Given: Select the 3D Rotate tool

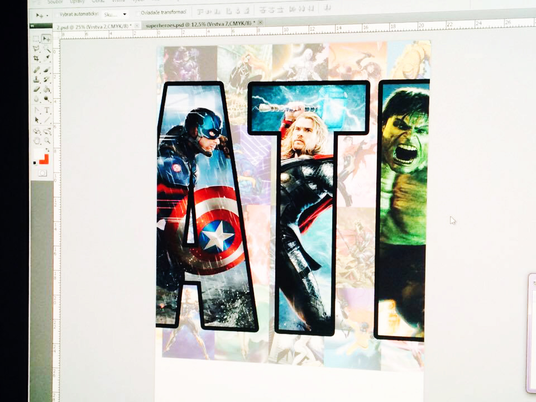Looking at the screenshot, I should pyautogui.click(x=36, y=131).
